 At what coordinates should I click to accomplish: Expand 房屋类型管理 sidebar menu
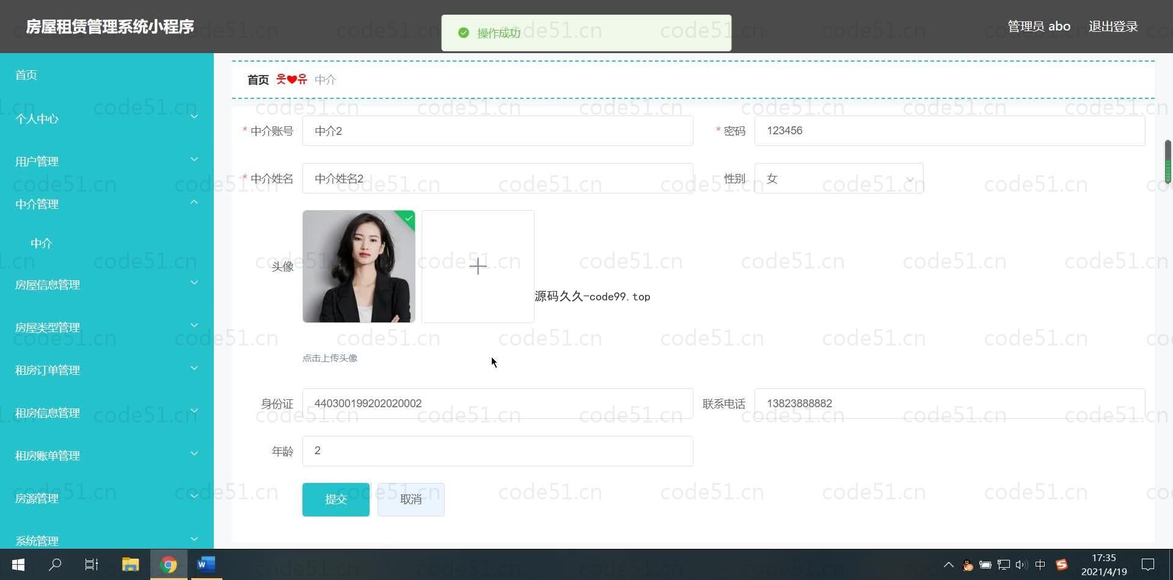(x=107, y=327)
